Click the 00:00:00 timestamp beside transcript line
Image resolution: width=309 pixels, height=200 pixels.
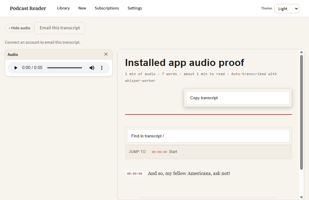tap(135, 173)
